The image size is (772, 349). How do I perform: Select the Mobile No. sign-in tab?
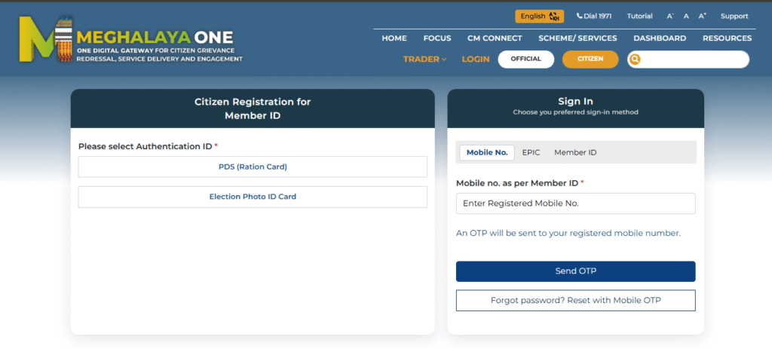486,152
